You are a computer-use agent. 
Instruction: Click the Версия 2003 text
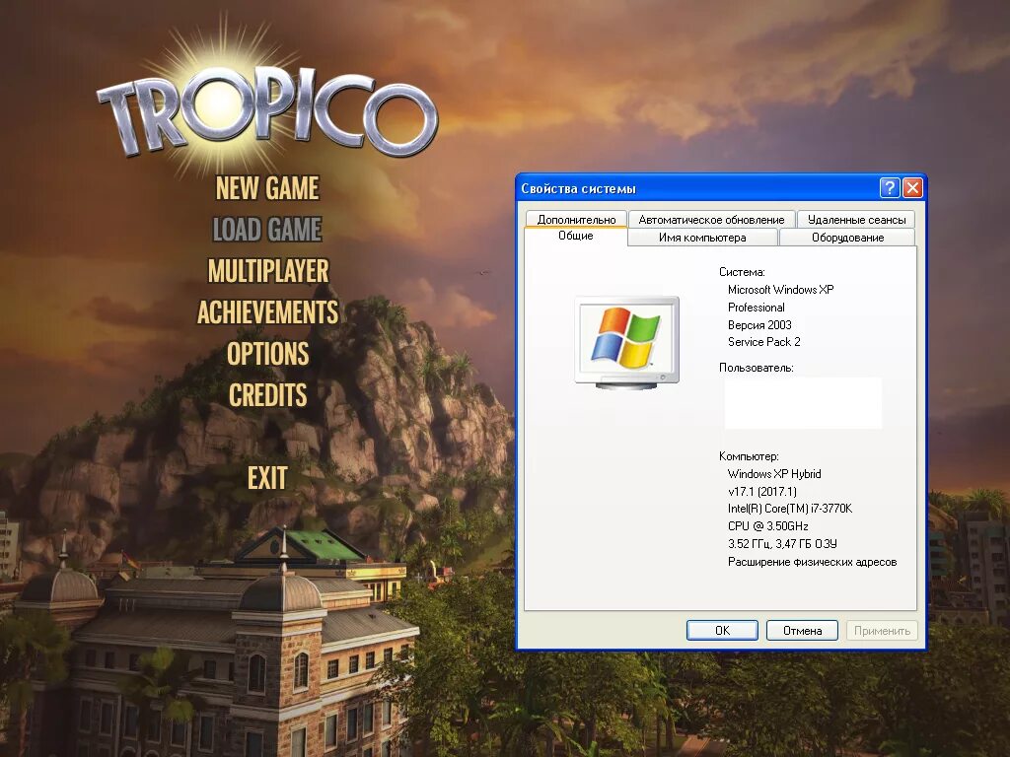click(759, 324)
